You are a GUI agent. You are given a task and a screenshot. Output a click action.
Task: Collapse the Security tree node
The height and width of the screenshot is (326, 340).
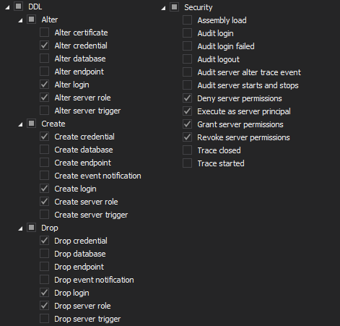point(163,9)
